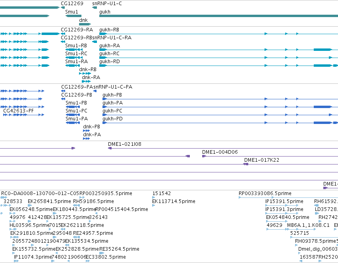338x263 pixels.
Task: Select the IP15391.5prime EST label
Action: pyautogui.click(x=284, y=201)
